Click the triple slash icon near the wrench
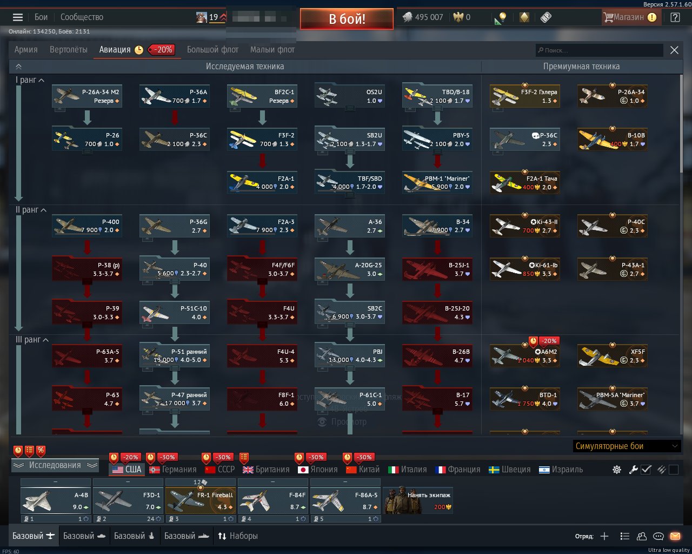692x554 pixels. tap(661, 470)
